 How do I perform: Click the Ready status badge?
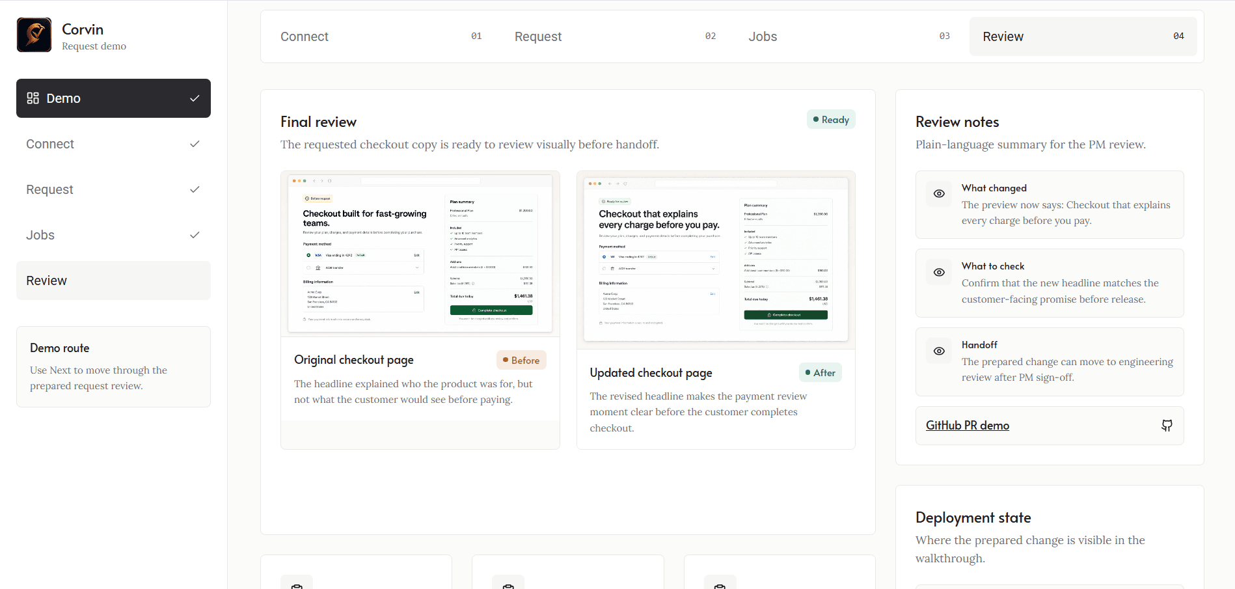[831, 120]
